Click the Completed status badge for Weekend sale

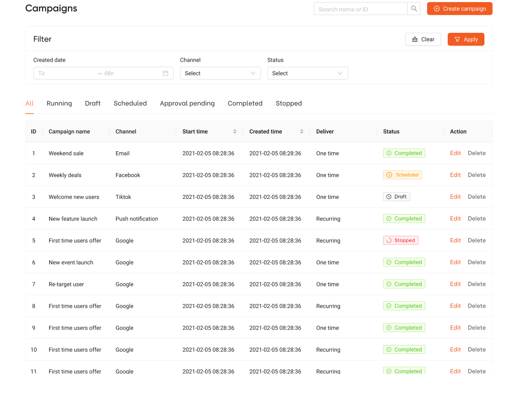click(404, 153)
